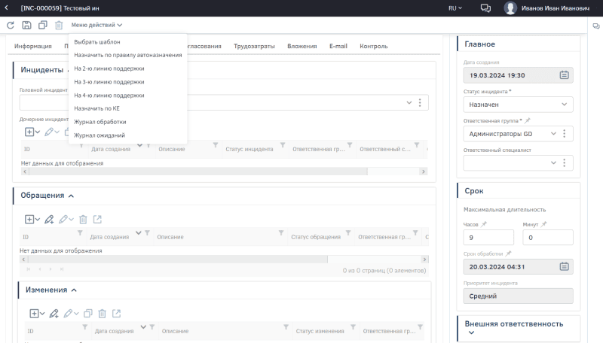The width and height of the screenshot is (603, 343).
Task: Click the refresh icon in top toolbar
Action: [x=11, y=26]
